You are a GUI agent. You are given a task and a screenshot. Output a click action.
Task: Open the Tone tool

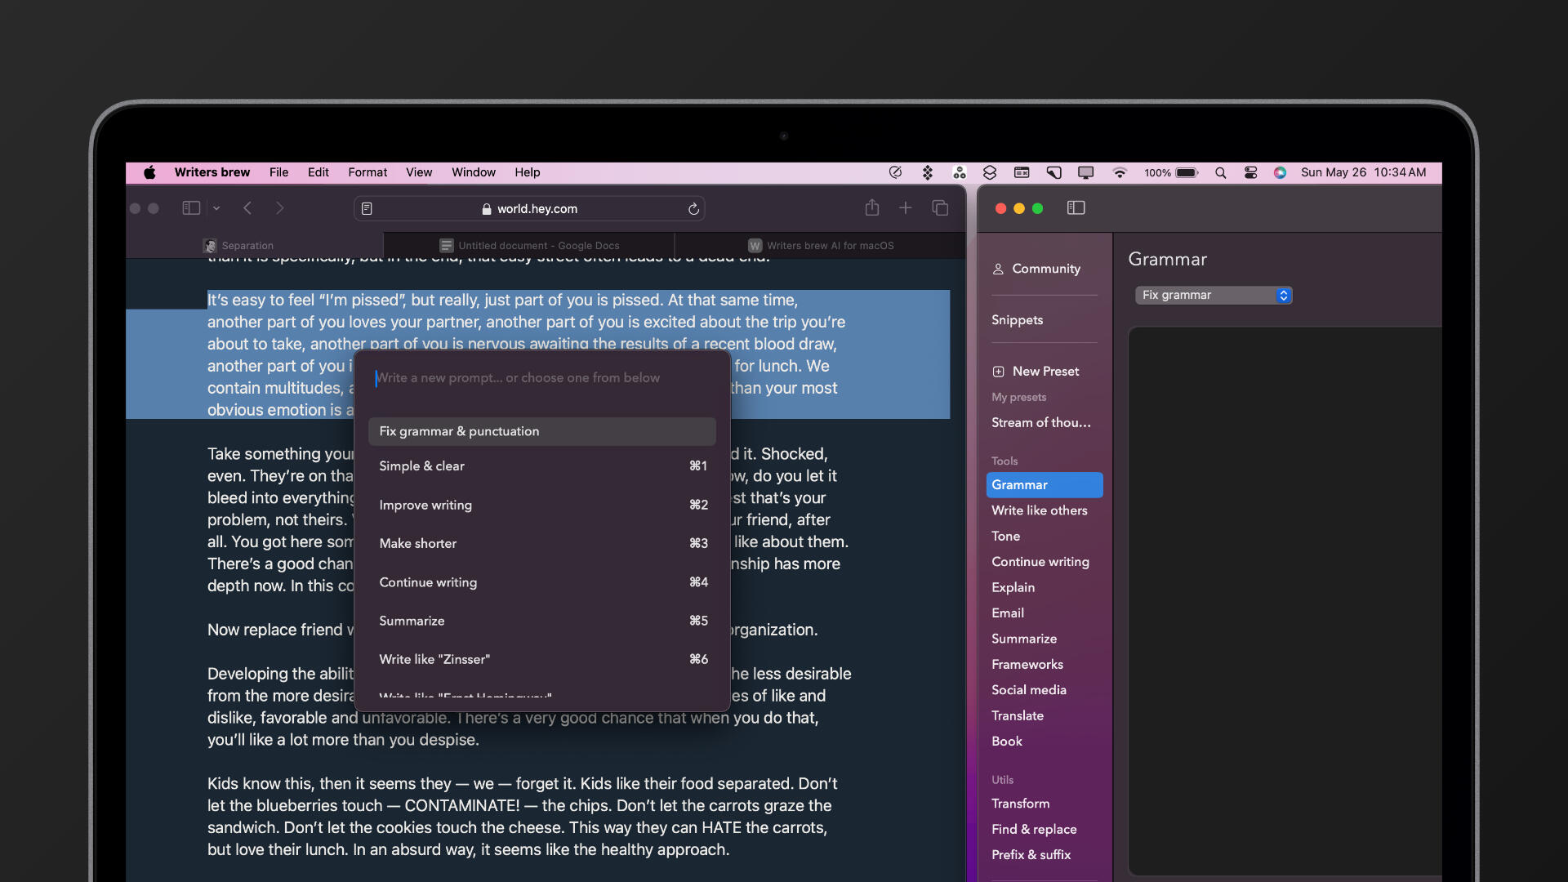click(1004, 535)
